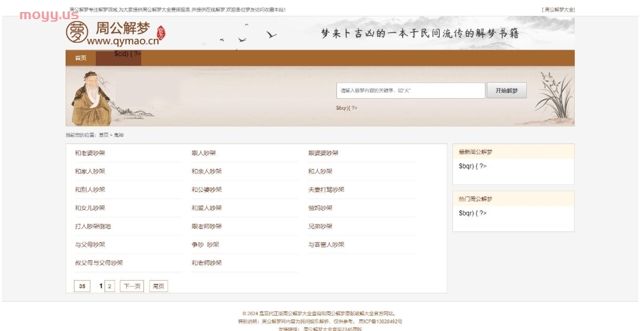Open the 周公解梦大全查询2345原版 friend link
This screenshot has height=331, width=641.
point(333,328)
